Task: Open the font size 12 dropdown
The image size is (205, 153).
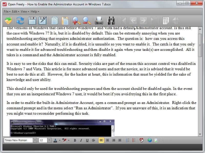Action: (49, 140)
